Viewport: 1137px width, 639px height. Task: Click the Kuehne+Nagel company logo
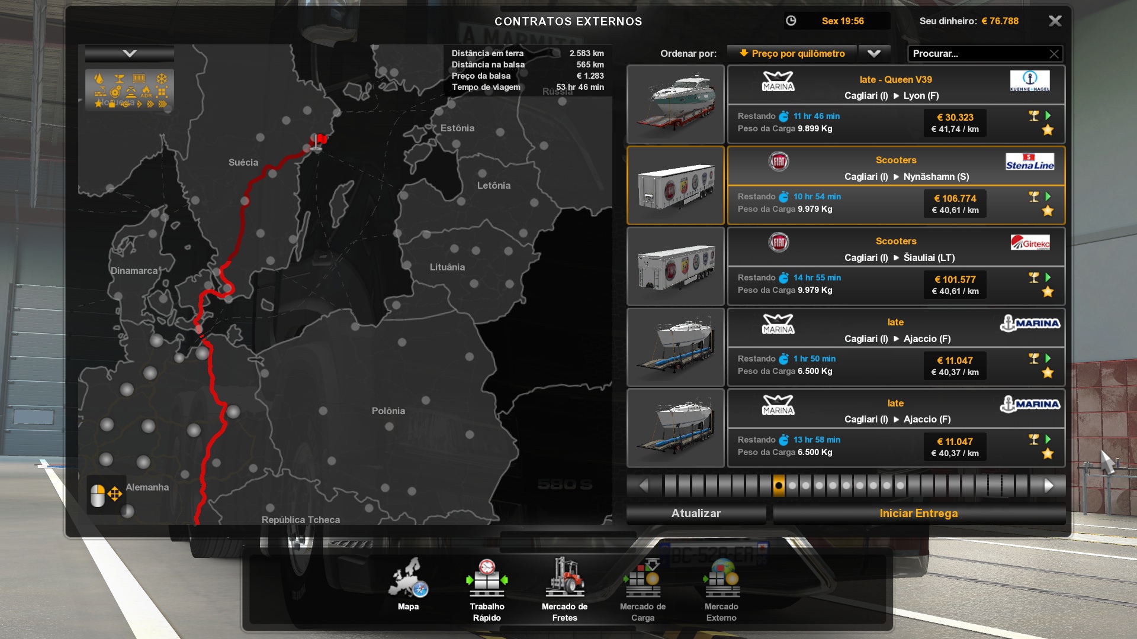(x=1030, y=80)
